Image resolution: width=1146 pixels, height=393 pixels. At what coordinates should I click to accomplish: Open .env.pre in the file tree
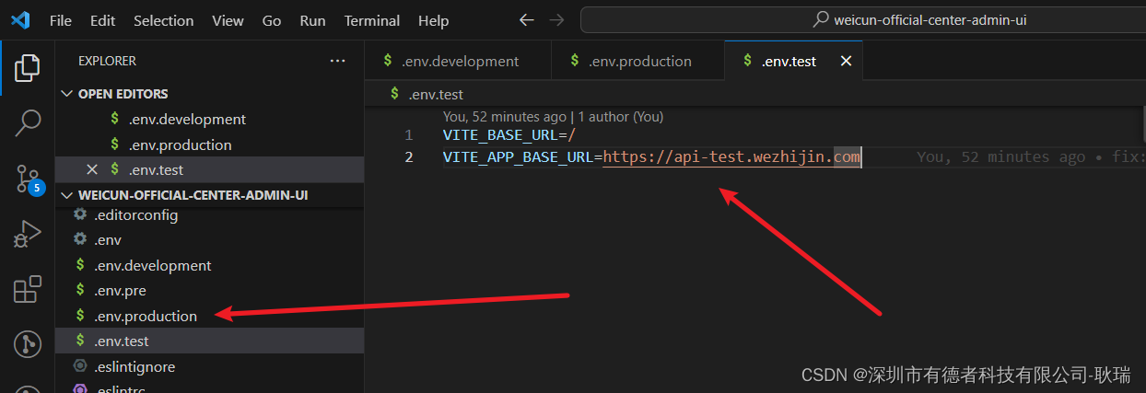coord(209,290)
